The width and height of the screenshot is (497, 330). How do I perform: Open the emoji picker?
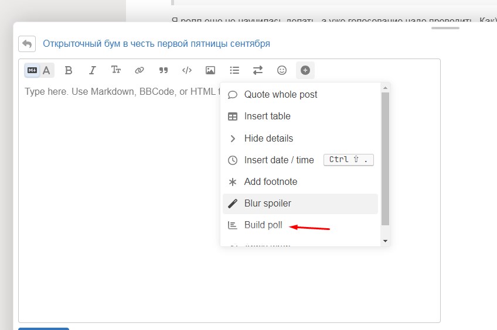pyautogui.click(x=282, y=70)
